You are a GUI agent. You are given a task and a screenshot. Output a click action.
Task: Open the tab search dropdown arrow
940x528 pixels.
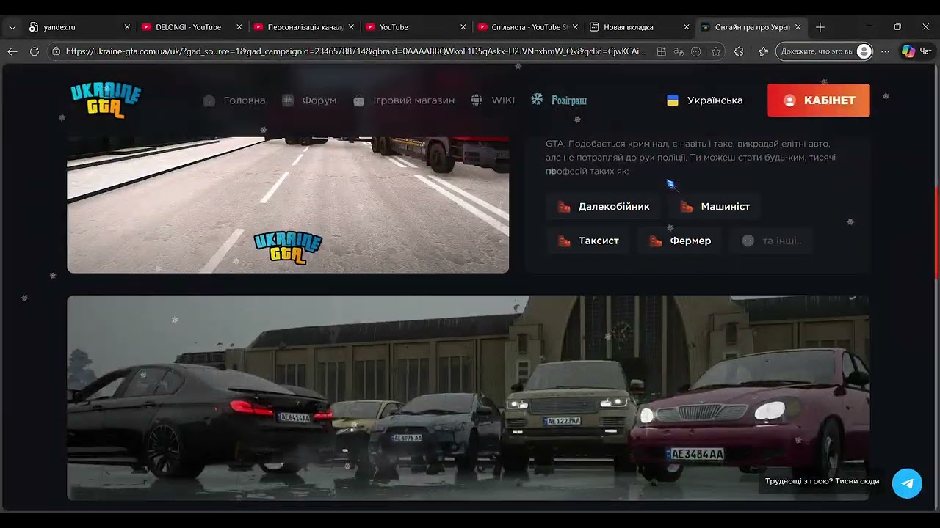[x=12, y=27]
